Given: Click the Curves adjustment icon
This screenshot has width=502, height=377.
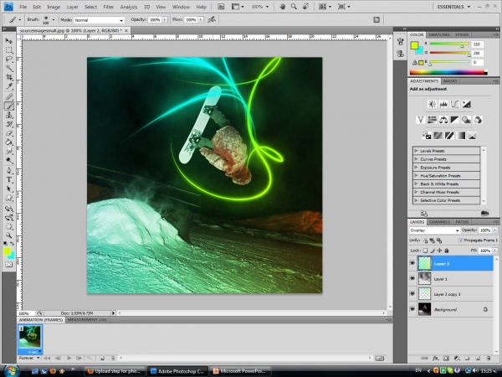Looking at the screenshot, I should [454, 104].
